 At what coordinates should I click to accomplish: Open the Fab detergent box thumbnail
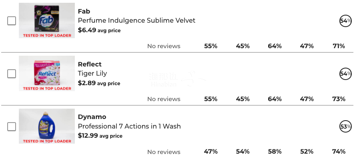47,20
